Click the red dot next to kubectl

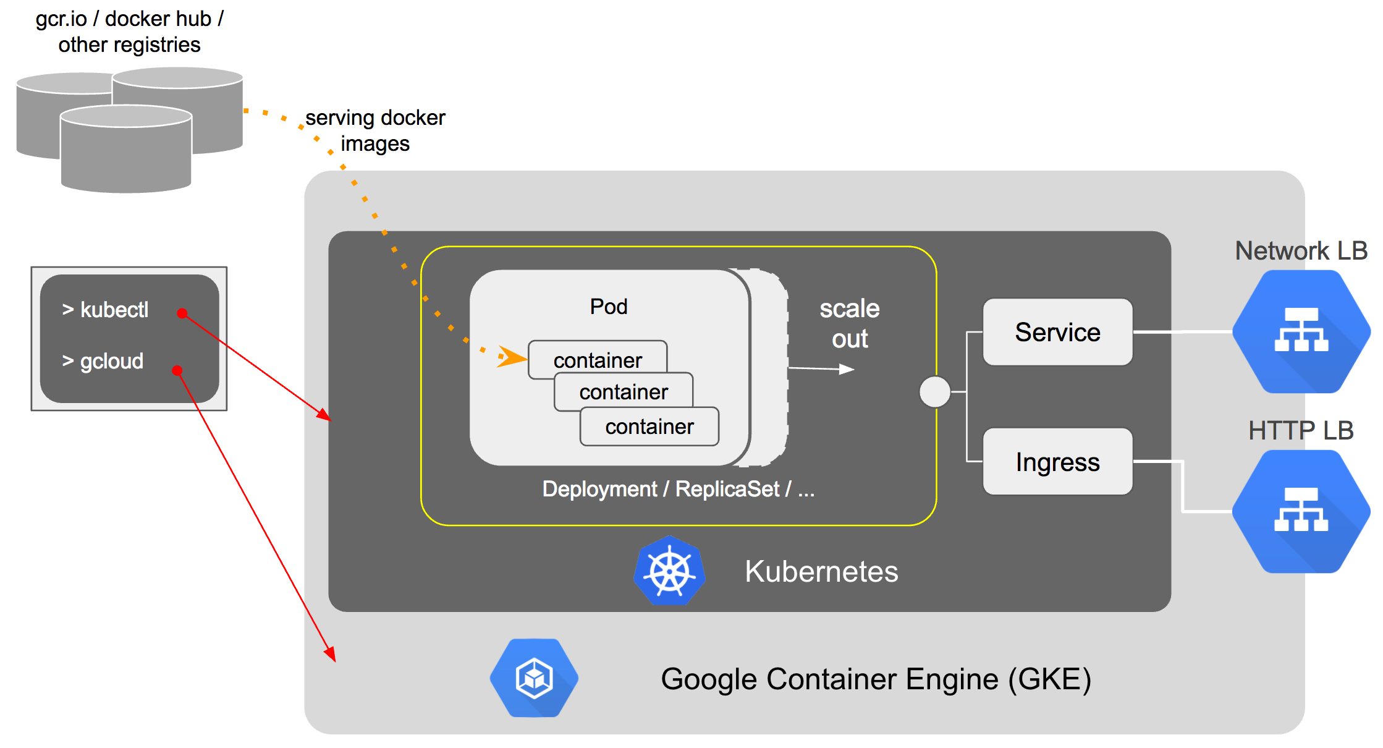(182, 313)
